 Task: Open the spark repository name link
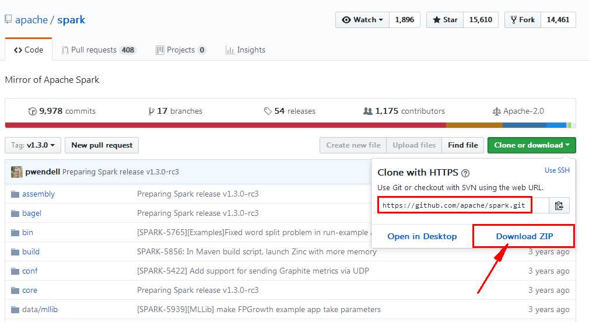[x=71, y=19]
